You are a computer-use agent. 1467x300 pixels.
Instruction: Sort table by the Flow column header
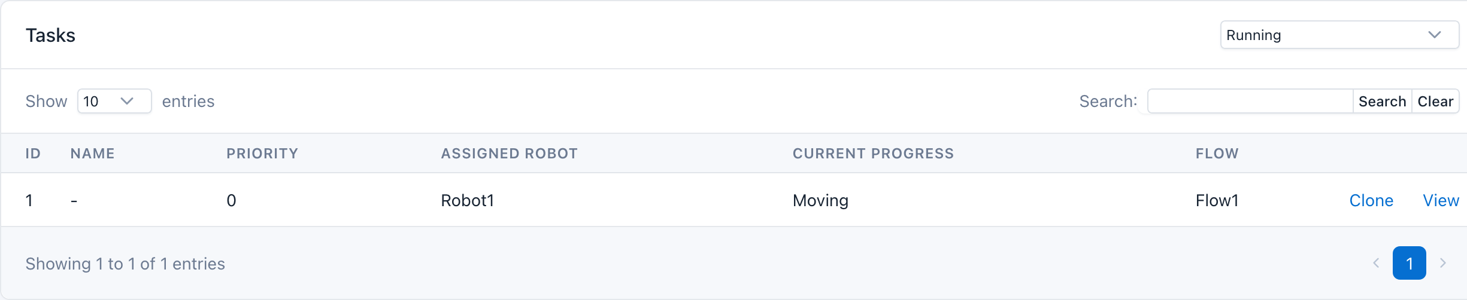click(x=1217, y=154)
